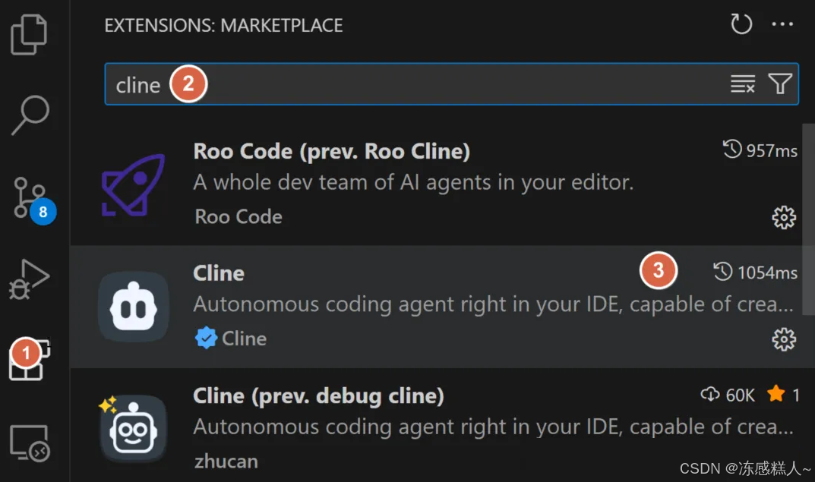This screenshot has width=815, height=482.
Task: Refresh the extensions marketplace list
Action: 741,24
